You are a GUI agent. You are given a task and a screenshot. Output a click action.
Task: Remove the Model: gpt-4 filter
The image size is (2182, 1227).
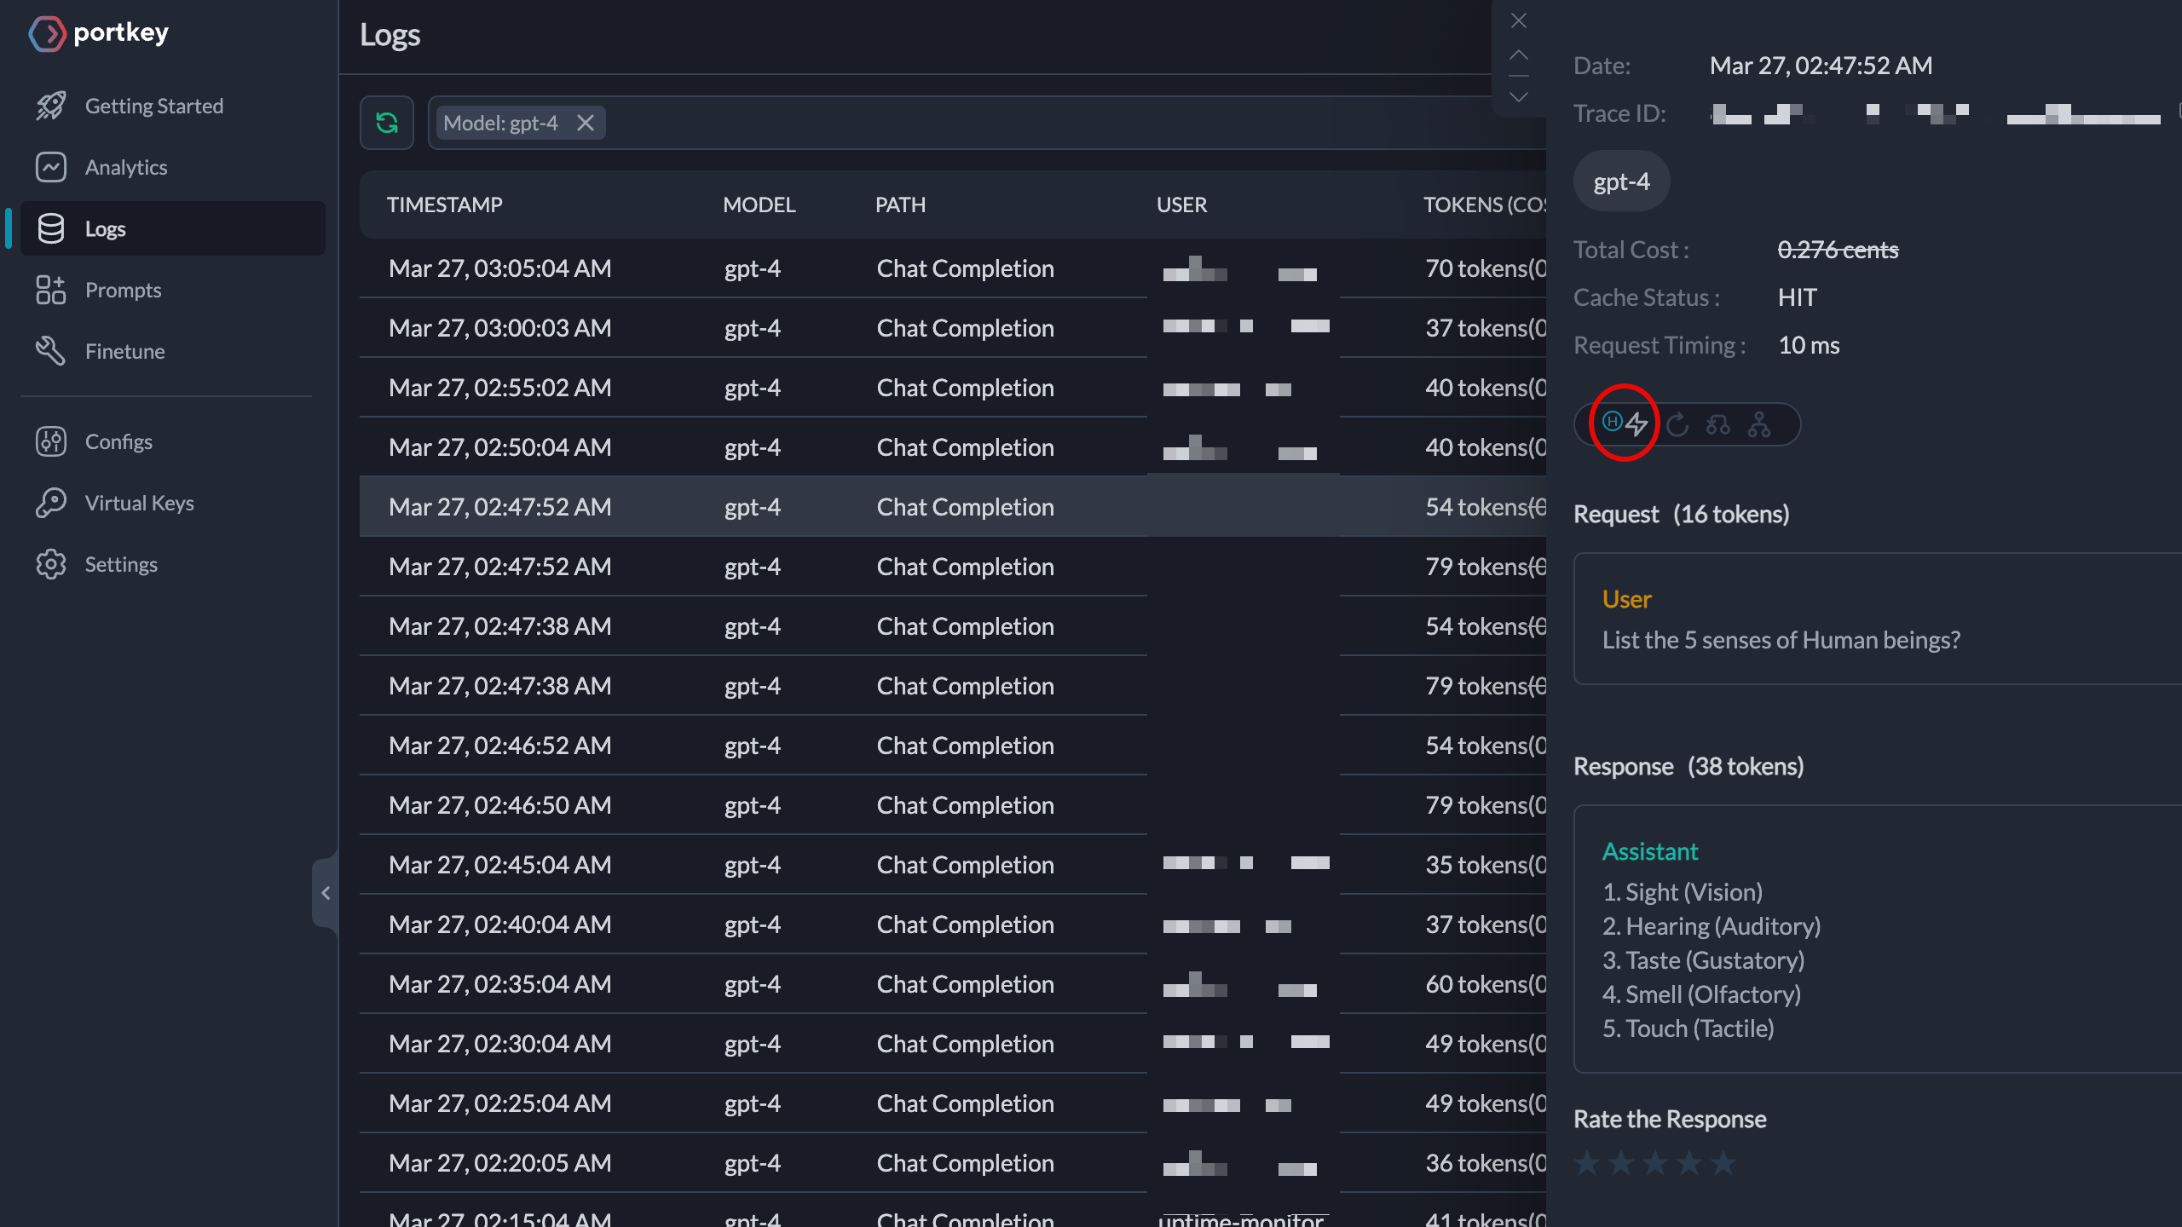click(x=586, y=124)
